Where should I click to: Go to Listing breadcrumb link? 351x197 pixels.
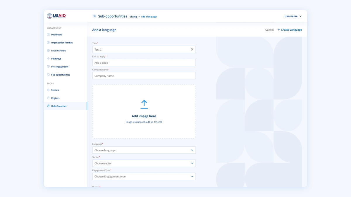(x=133, y=17)
